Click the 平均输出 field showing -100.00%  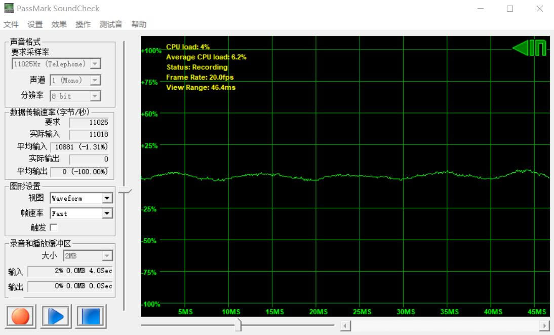point(80,172)
